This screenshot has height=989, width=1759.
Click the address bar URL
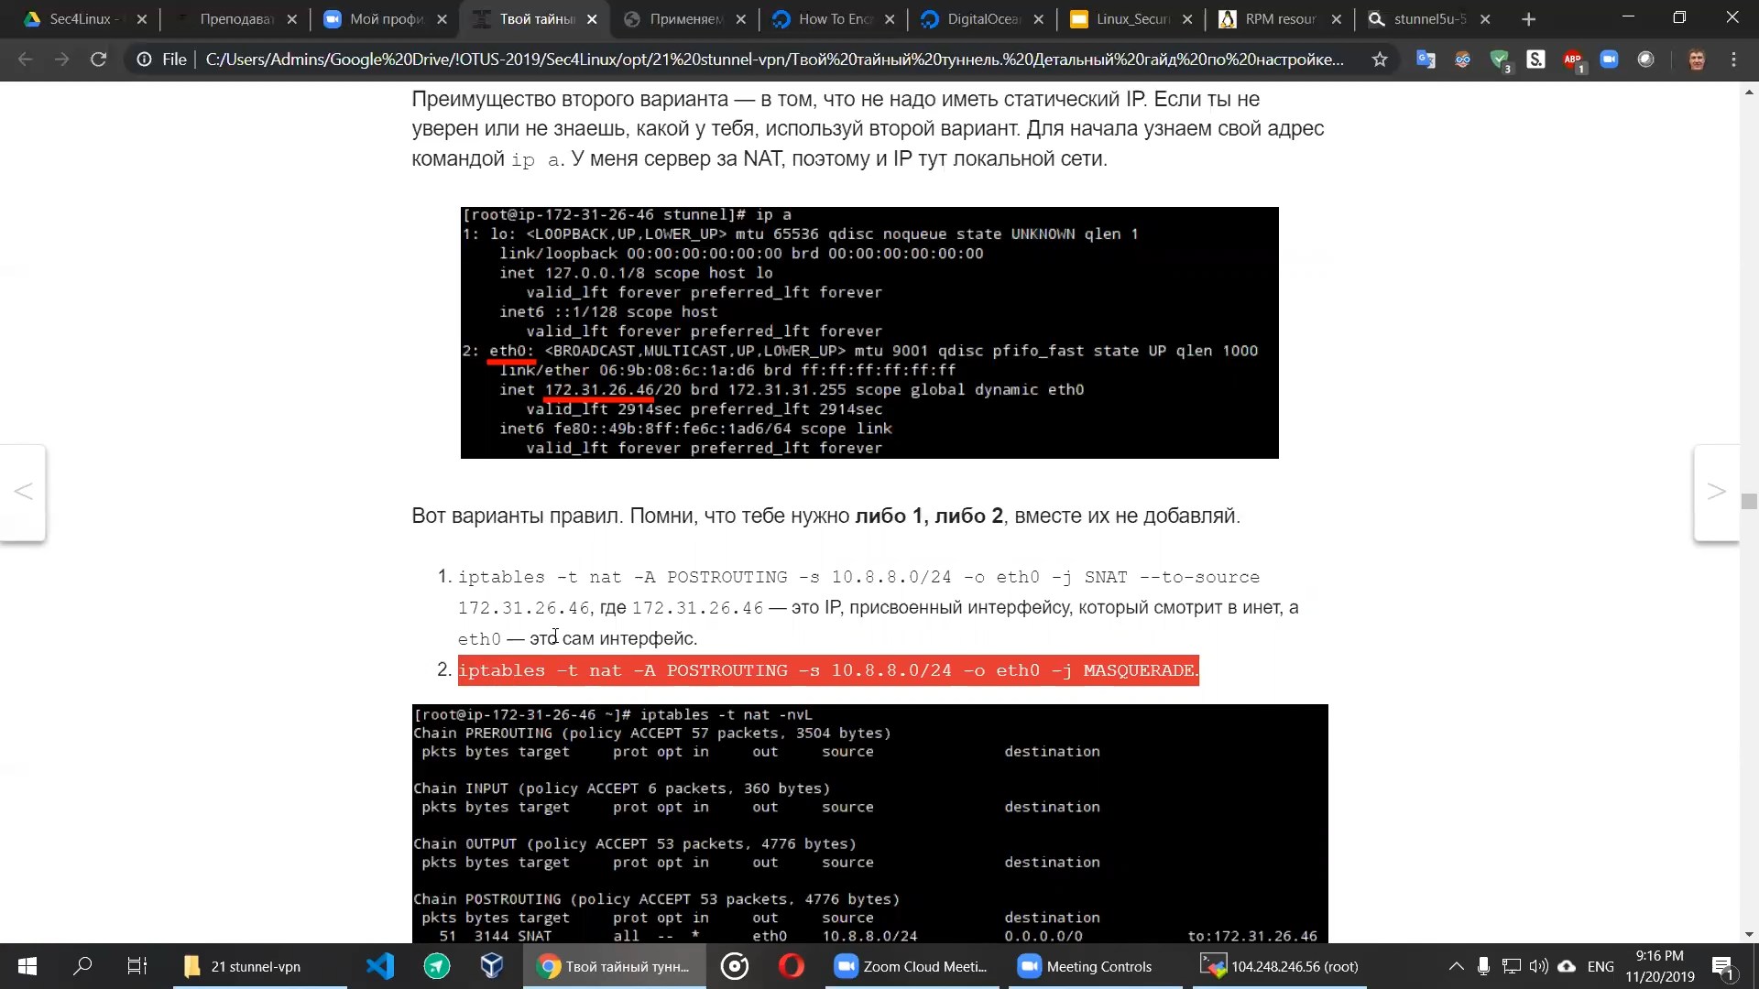point(774,60)
